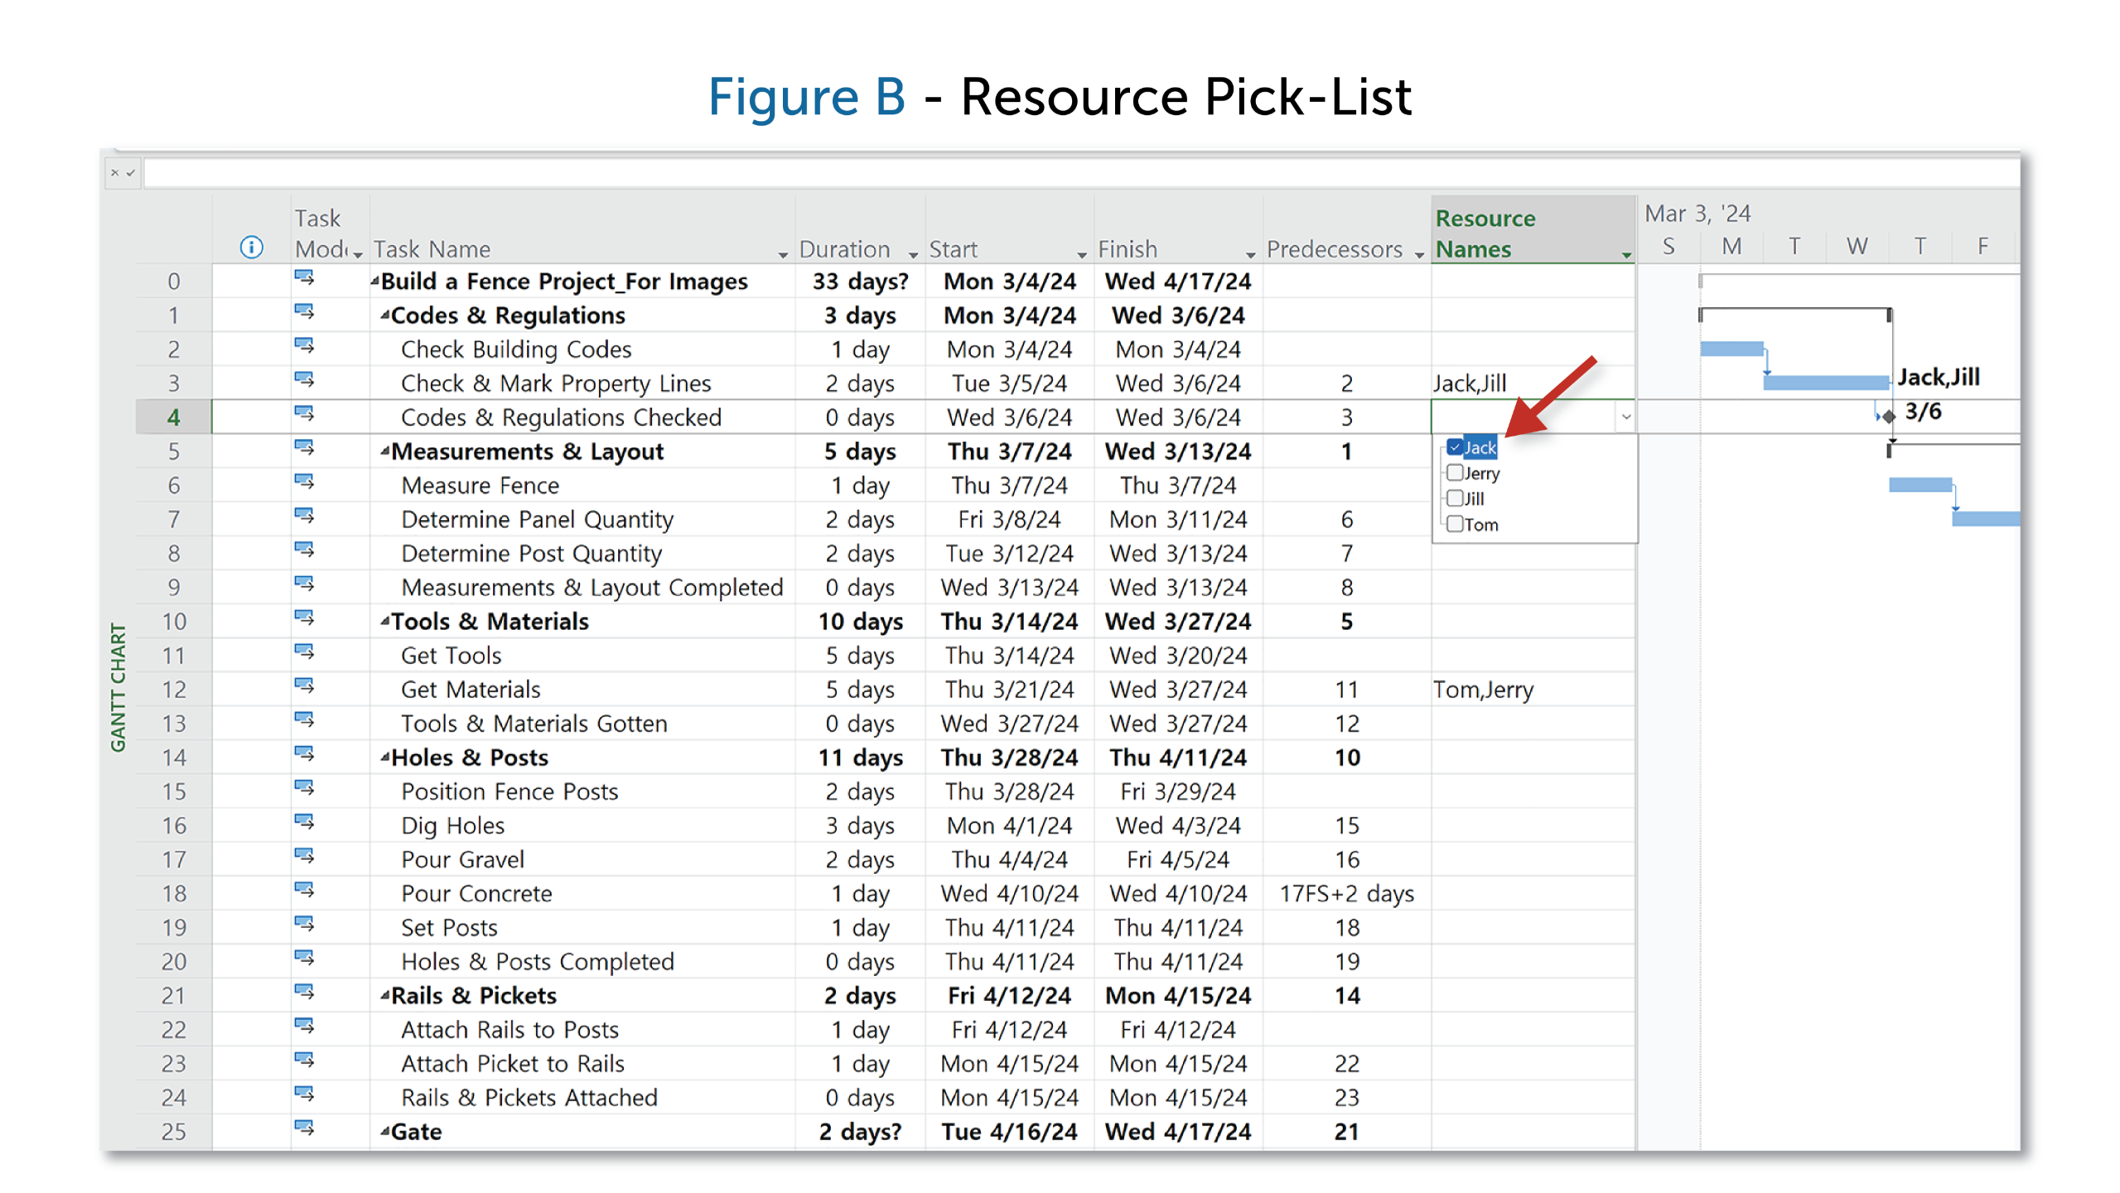Click task mode icon for Check Building Codes
2120x1193 pixels.
pos(304,345)
